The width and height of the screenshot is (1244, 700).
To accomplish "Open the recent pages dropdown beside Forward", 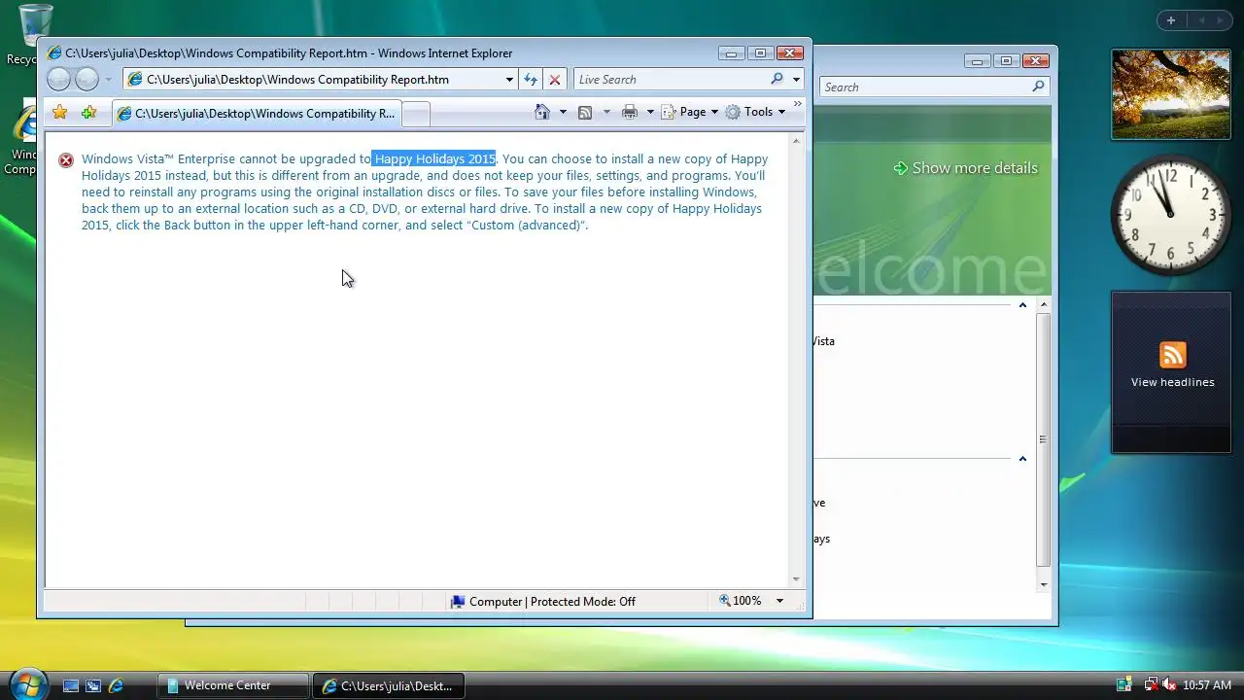I will [108, 80].
